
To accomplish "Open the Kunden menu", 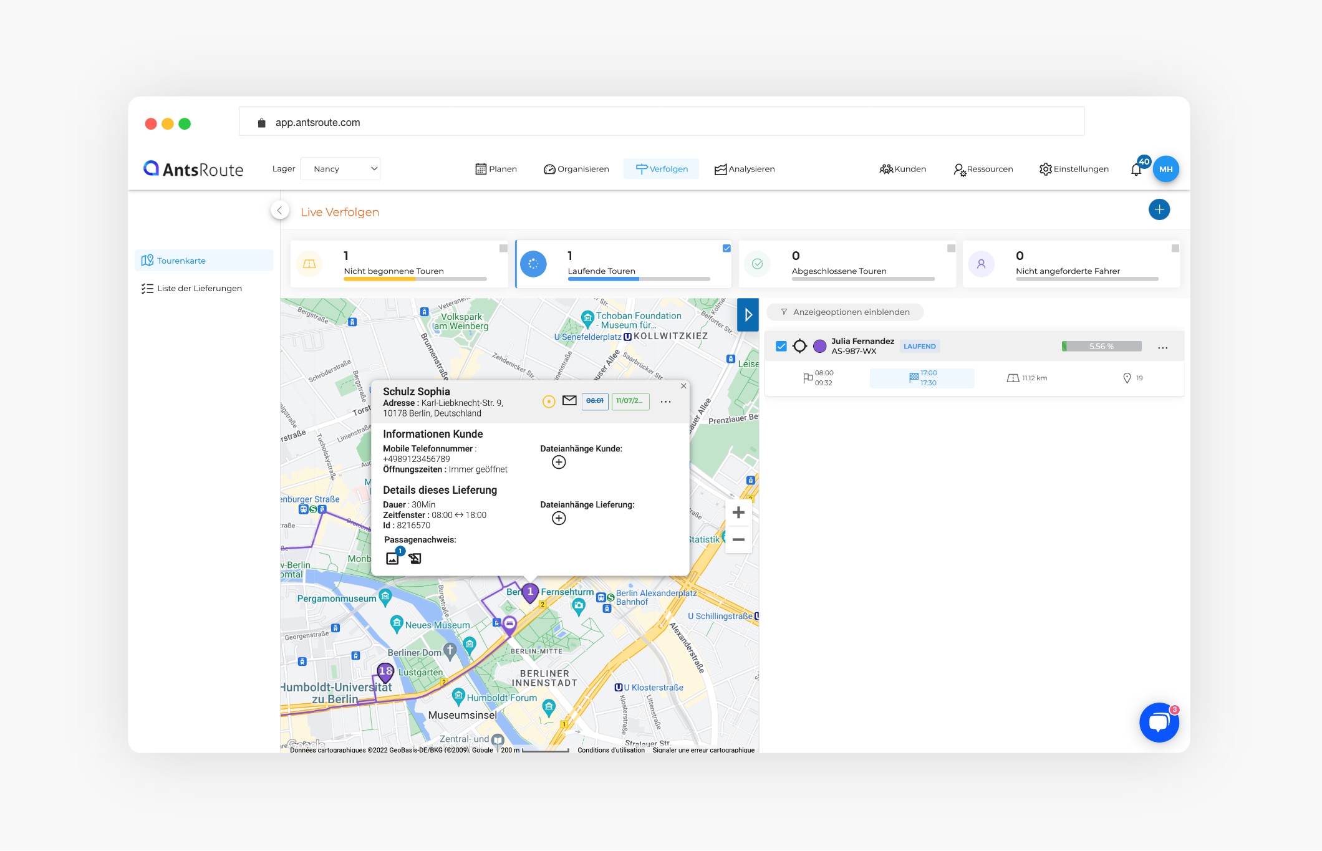I will [902, 169].
